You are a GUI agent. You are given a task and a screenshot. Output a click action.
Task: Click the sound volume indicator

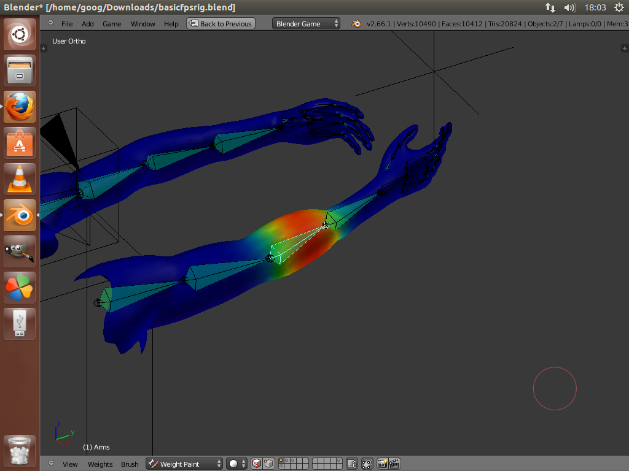click(569, 7)
